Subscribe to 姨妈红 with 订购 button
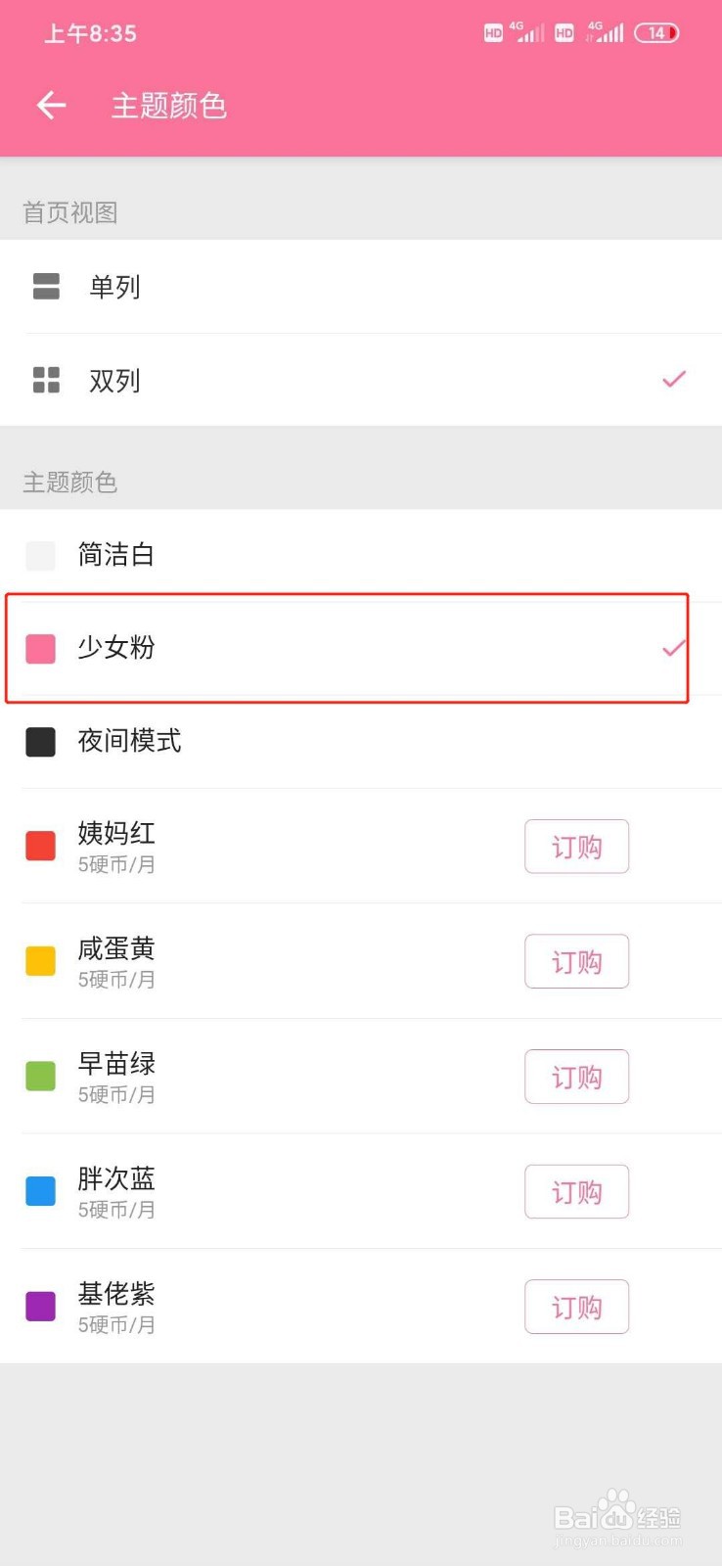This screenshot has width=722, height=1566. [x=576, y=847]
